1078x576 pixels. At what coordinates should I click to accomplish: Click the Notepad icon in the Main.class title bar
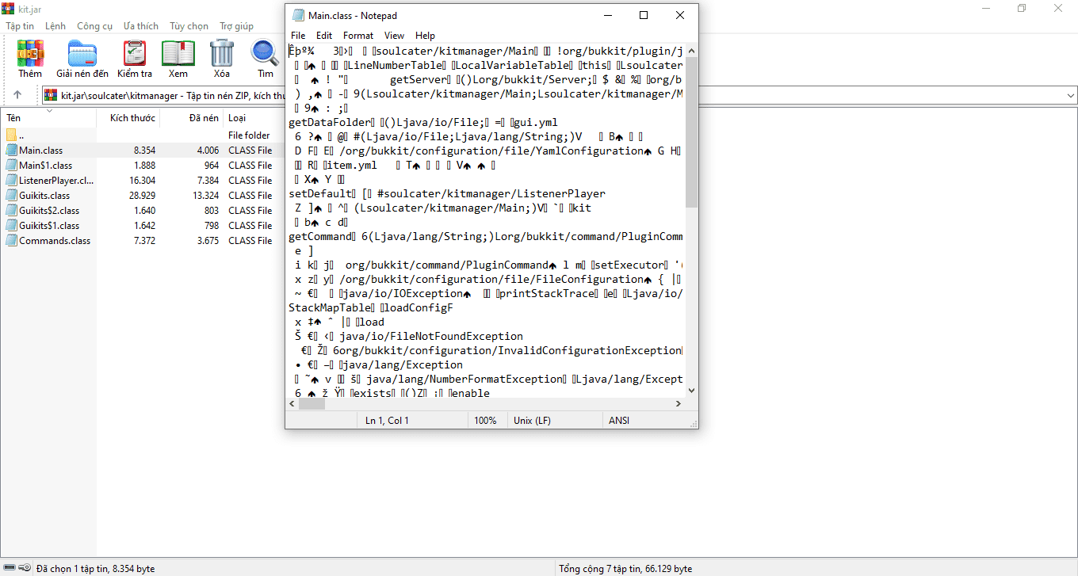point(298,15)
